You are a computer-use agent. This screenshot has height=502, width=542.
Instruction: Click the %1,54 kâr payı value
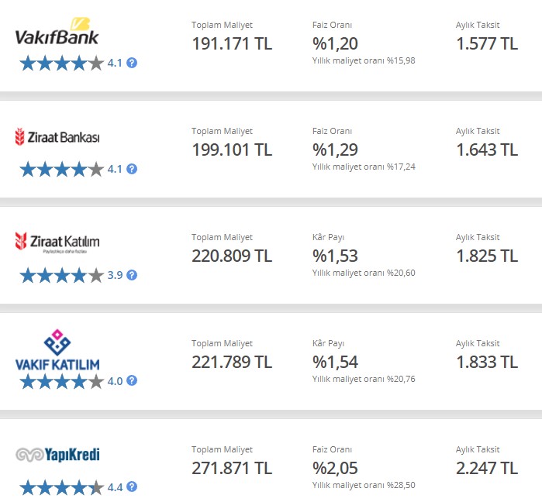point(335,363)
